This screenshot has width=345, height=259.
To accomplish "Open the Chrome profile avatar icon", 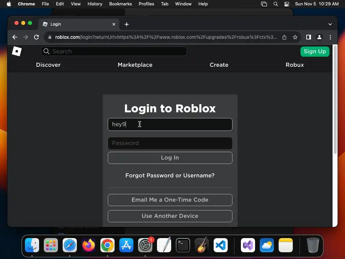I will 319,37.
